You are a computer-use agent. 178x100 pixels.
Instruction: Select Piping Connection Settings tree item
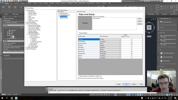34,30
